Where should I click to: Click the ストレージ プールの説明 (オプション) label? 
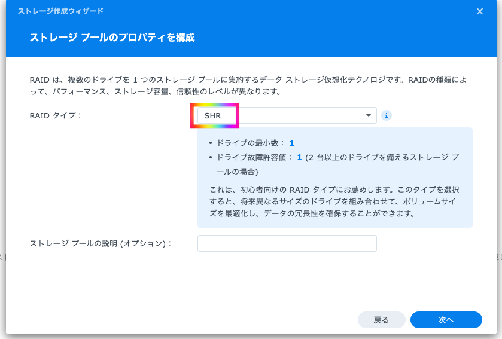101,243
